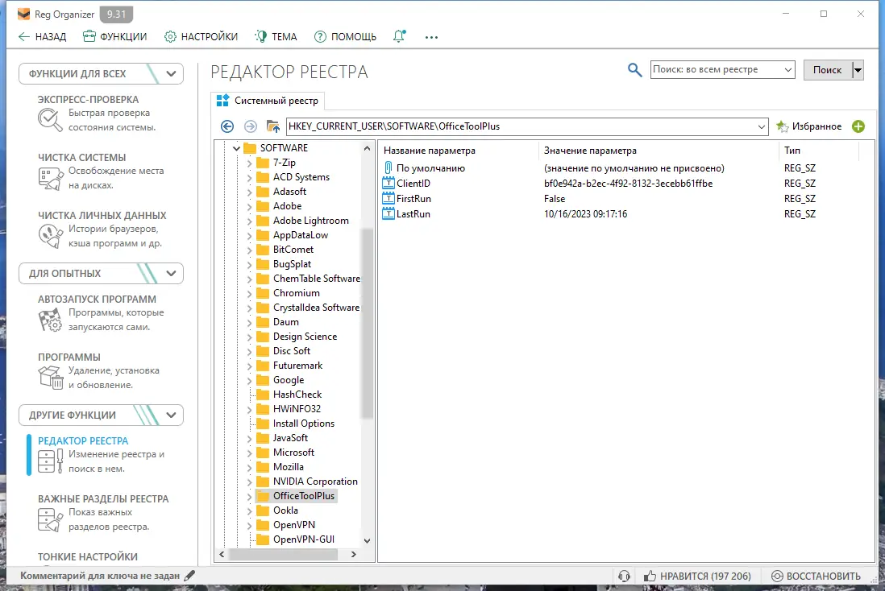The height and width of the screenshot is (591, 885).
Task: Click Нравится (197 206) button
Action: coord(697,576)
